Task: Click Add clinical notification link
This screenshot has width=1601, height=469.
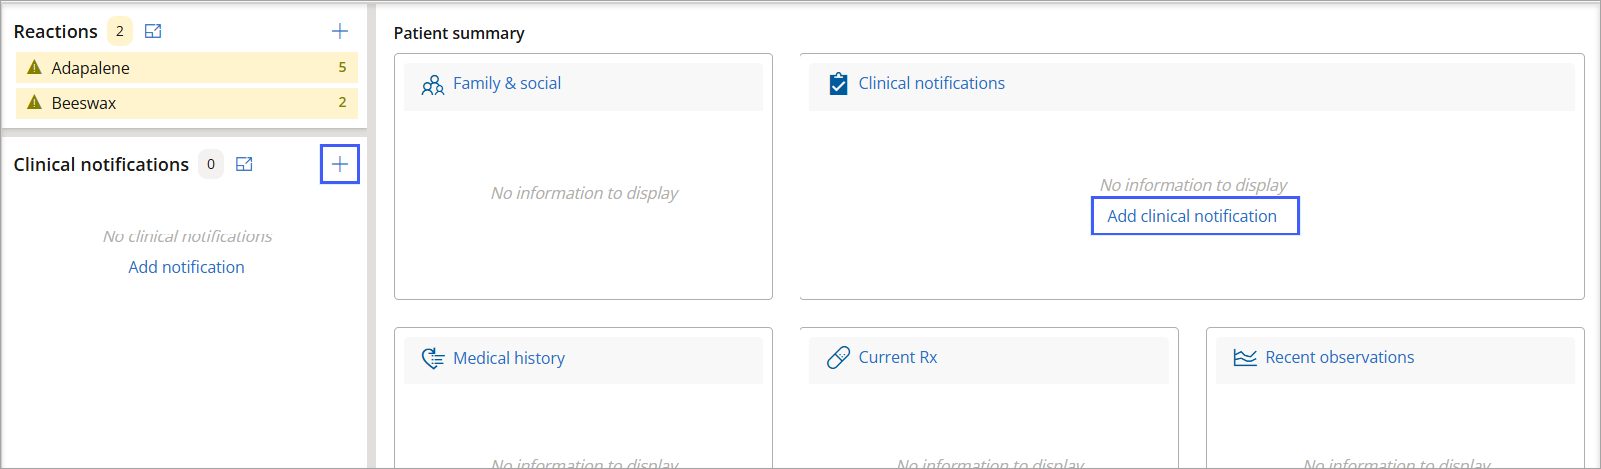Action: point(1192,216)
